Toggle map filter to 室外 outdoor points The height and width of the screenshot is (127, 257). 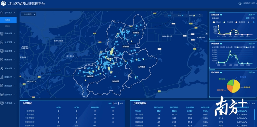pyautogui.click(x=192, y=15)
